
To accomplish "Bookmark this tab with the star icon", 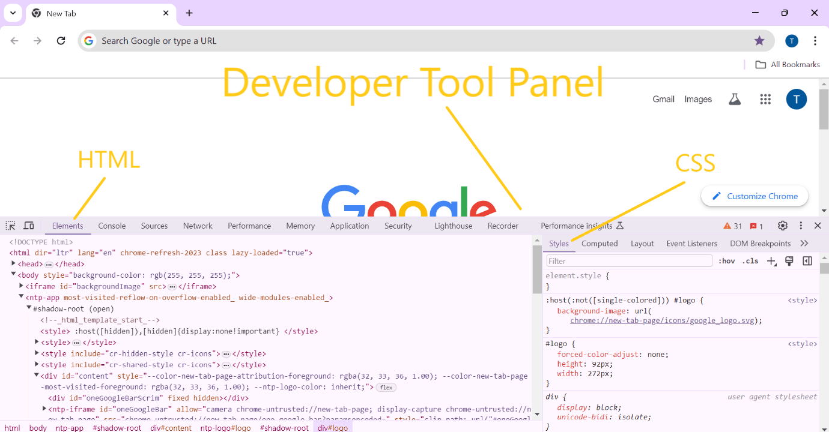I will [x=759, y=41].
